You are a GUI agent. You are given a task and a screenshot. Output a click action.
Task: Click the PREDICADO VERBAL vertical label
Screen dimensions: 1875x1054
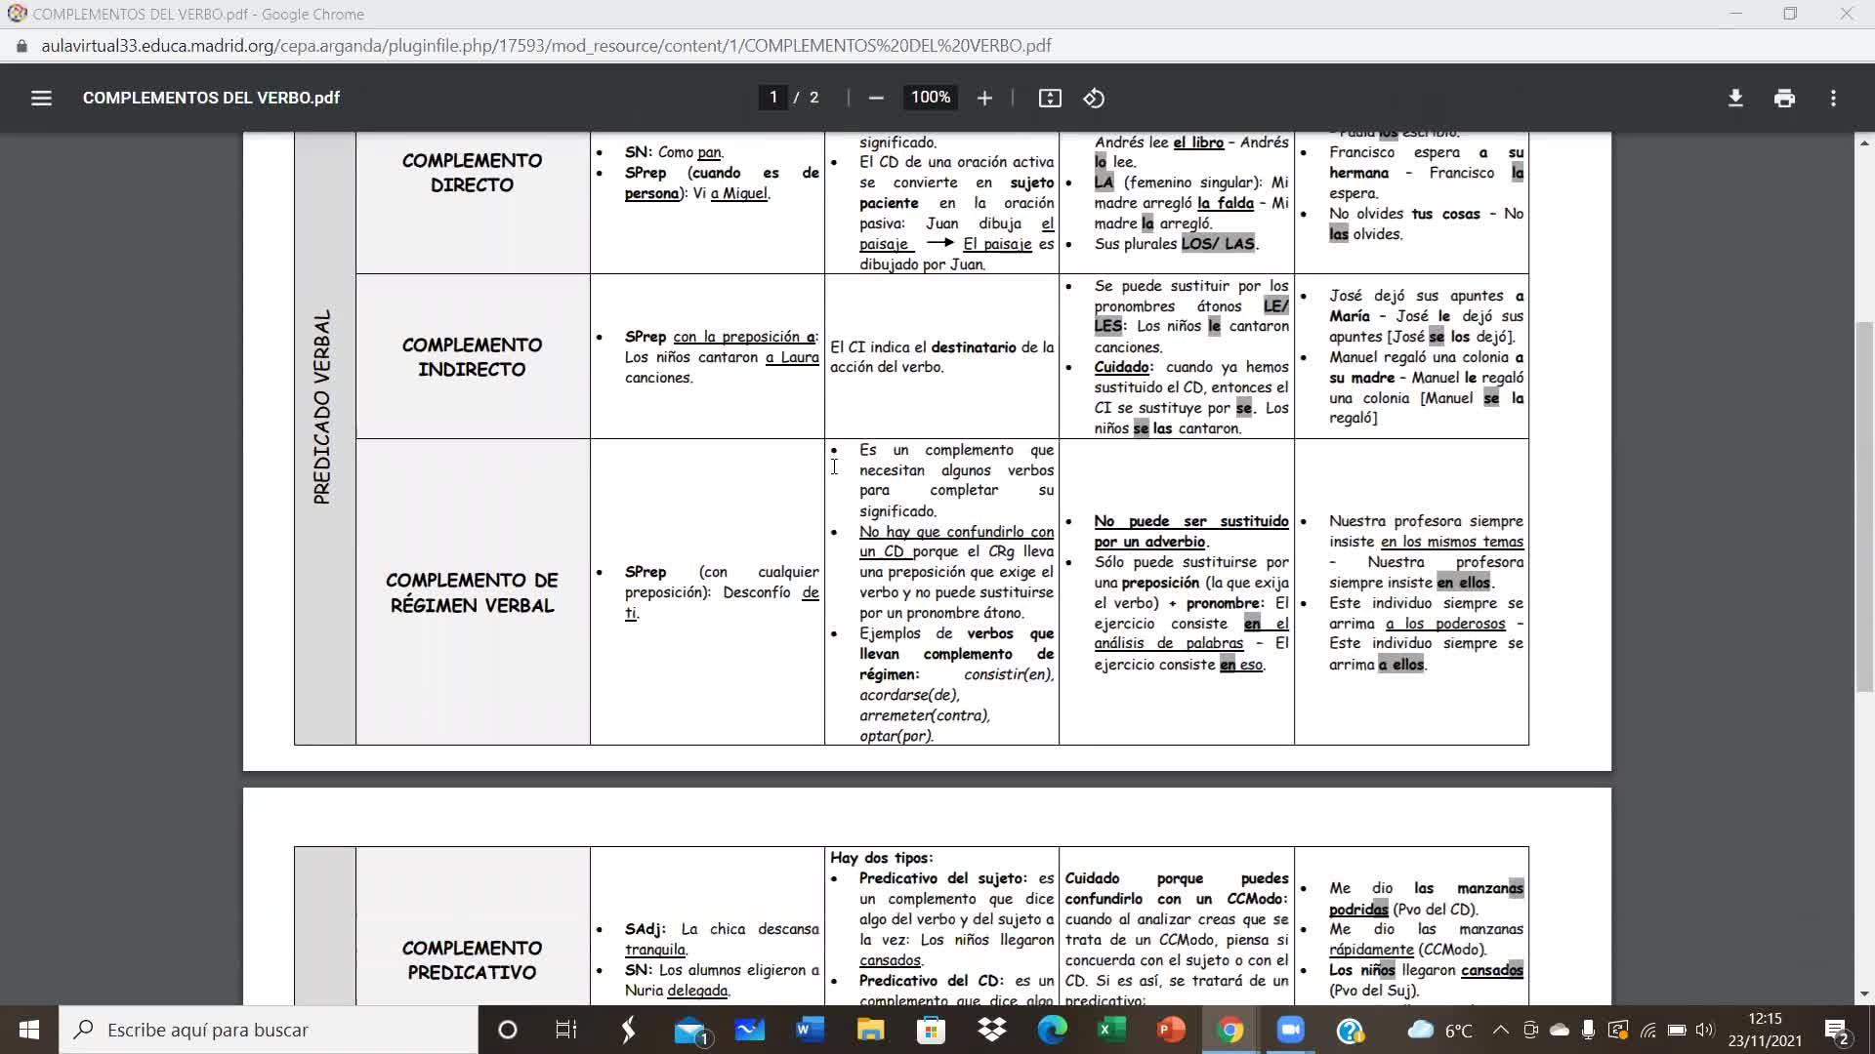pos(322,407)
